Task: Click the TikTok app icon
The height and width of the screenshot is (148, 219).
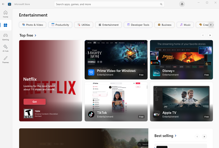Action: click(x=91, y=114)
